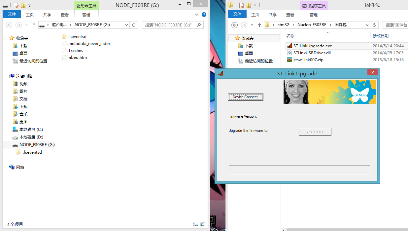Refresh the NODE_F303RE folder view
This screenshot has width=408, height=231.
point(134,25)
